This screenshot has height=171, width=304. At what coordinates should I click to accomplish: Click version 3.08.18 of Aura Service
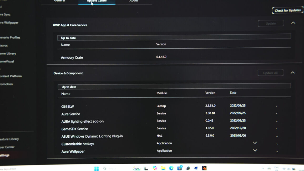point(210,113)
